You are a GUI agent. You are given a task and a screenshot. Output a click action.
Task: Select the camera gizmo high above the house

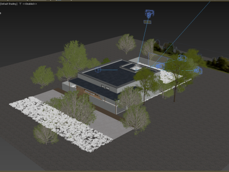[149, 13]
